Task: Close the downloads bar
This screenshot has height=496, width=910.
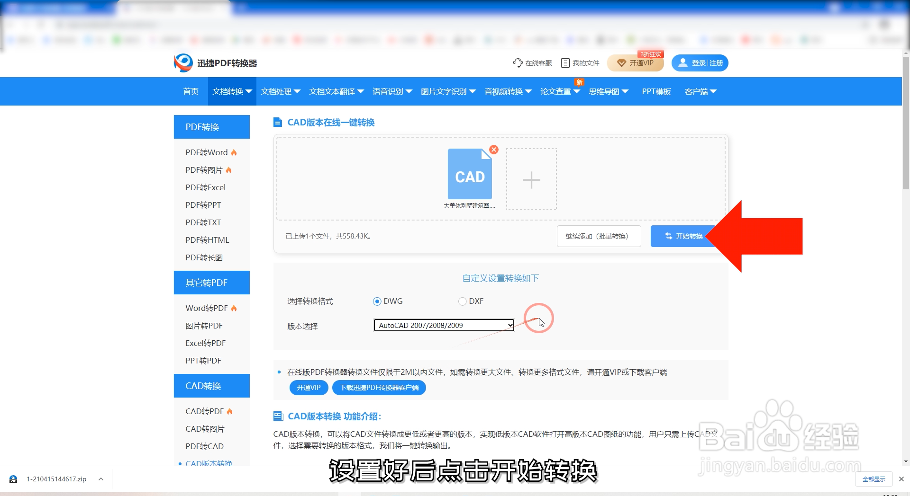Action: point(901,479)
